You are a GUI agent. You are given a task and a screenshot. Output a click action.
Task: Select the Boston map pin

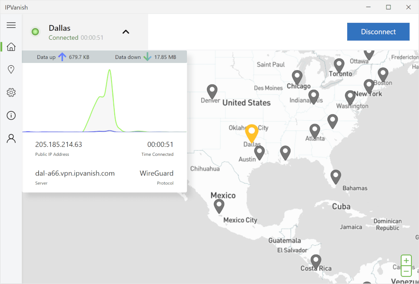click(x=383, y=75)
